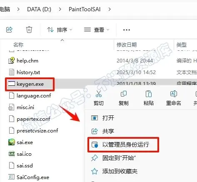Screen dimensions: 197x182
Task: Click the trash Delete icon in toolbar
Action: (x=29, y=30)
